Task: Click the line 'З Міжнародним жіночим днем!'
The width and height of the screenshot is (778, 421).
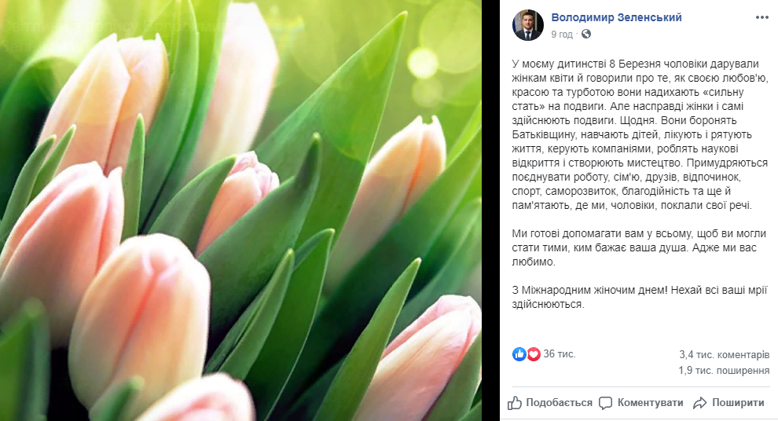Action: (589, 290)
